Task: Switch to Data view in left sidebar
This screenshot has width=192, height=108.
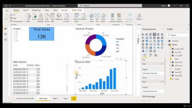Action: [x=5, y=34]
